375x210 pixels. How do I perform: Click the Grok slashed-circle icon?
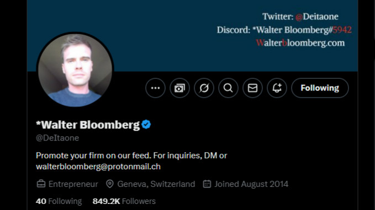(204, 88)
